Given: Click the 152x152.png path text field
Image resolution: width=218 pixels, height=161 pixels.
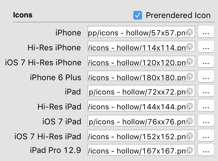Looking at the screenshot, I should coord(137,136).
